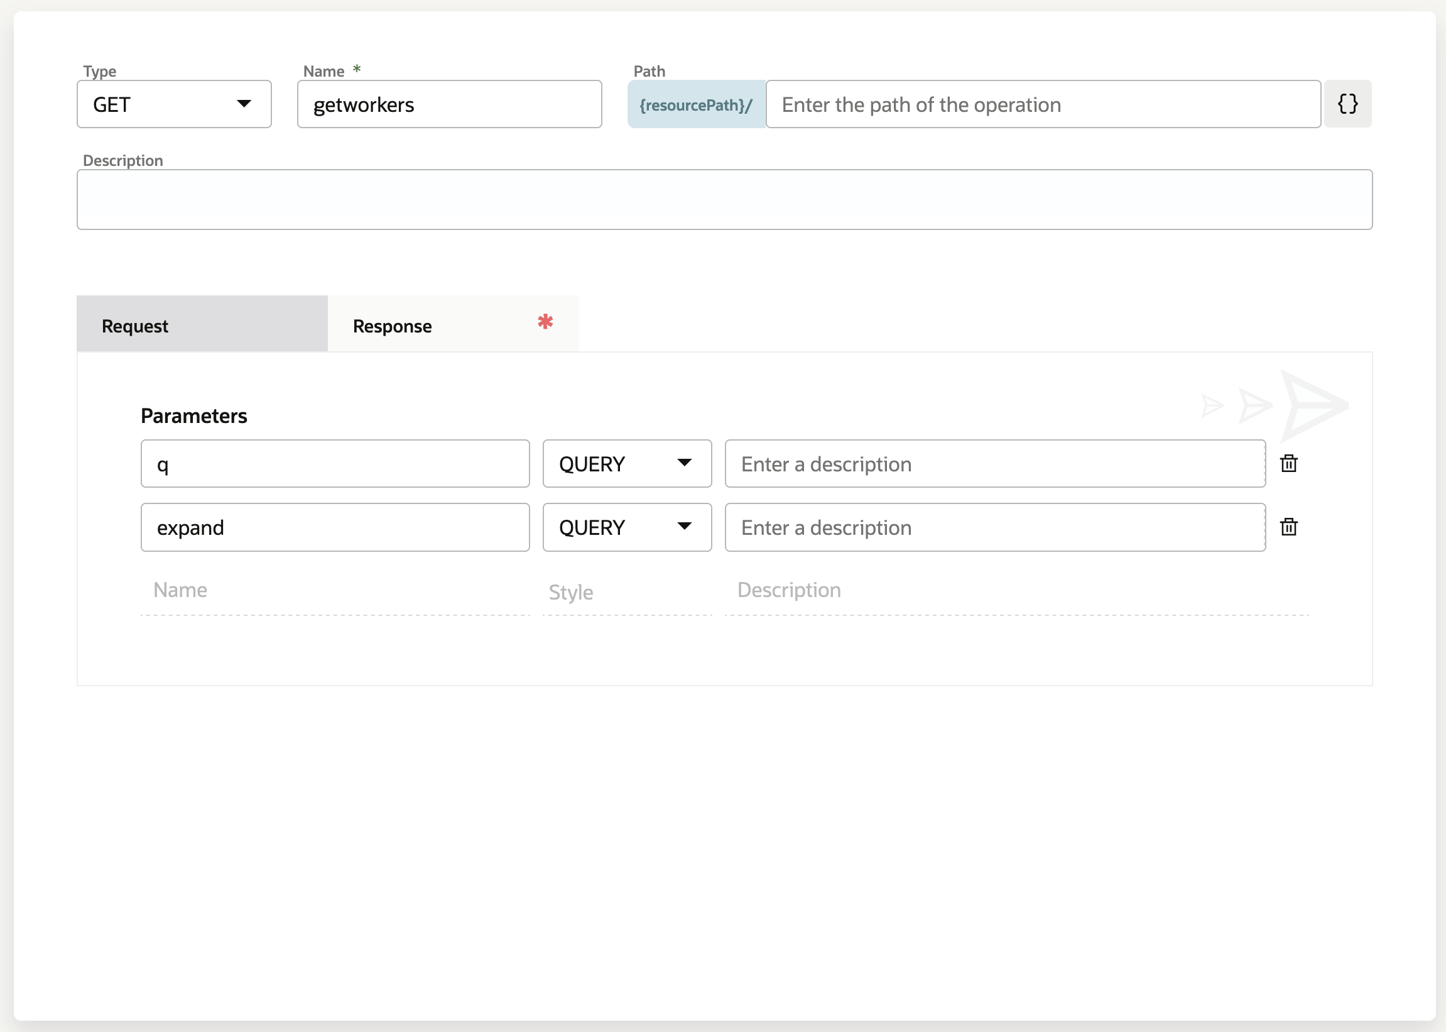Image resolution: width=1446 pixels, height=1032 pixels.
Task: Click the Path label above the path field
Action: [x=648, y=70]
